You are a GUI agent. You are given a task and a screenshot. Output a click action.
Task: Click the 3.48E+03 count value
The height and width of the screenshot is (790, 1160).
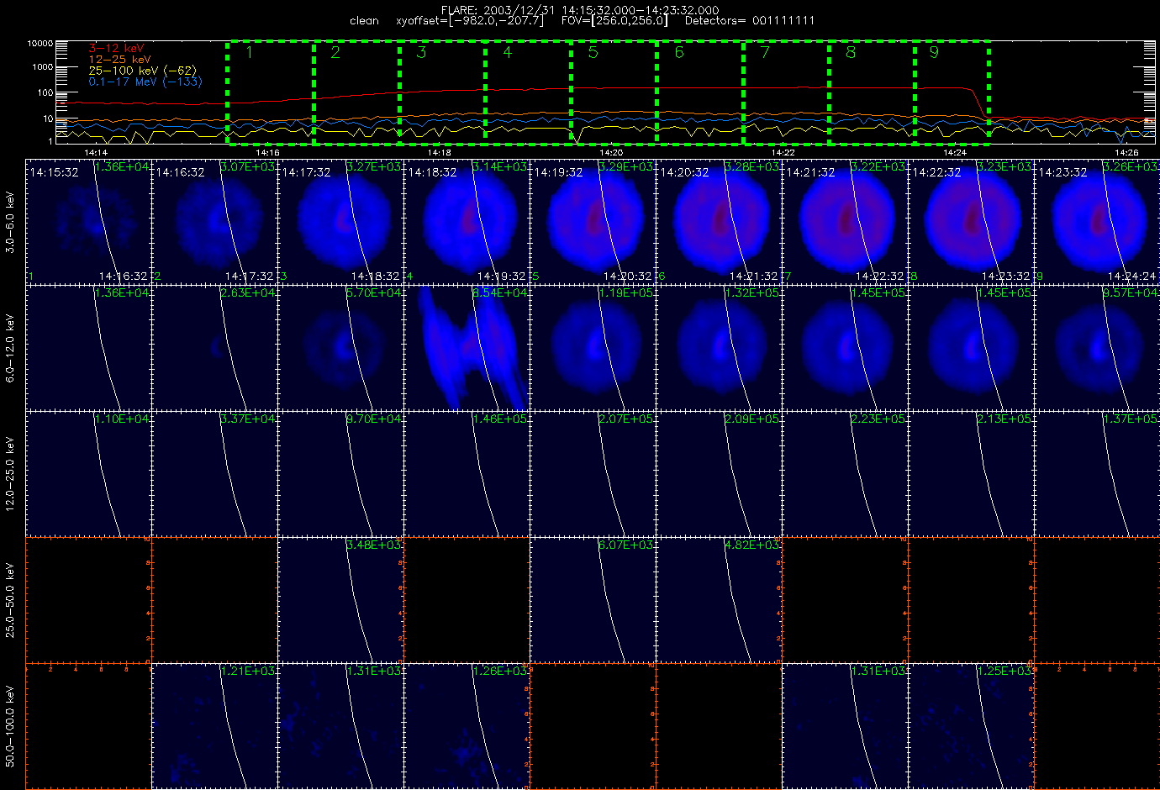[x=373, y=545]
